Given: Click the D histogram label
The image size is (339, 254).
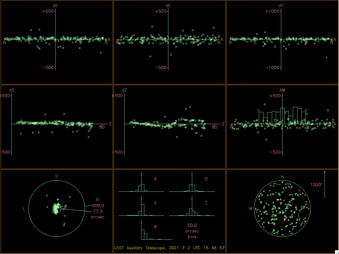Looking at the screenshot, I should pyautogui.click(x=206, y=179).
